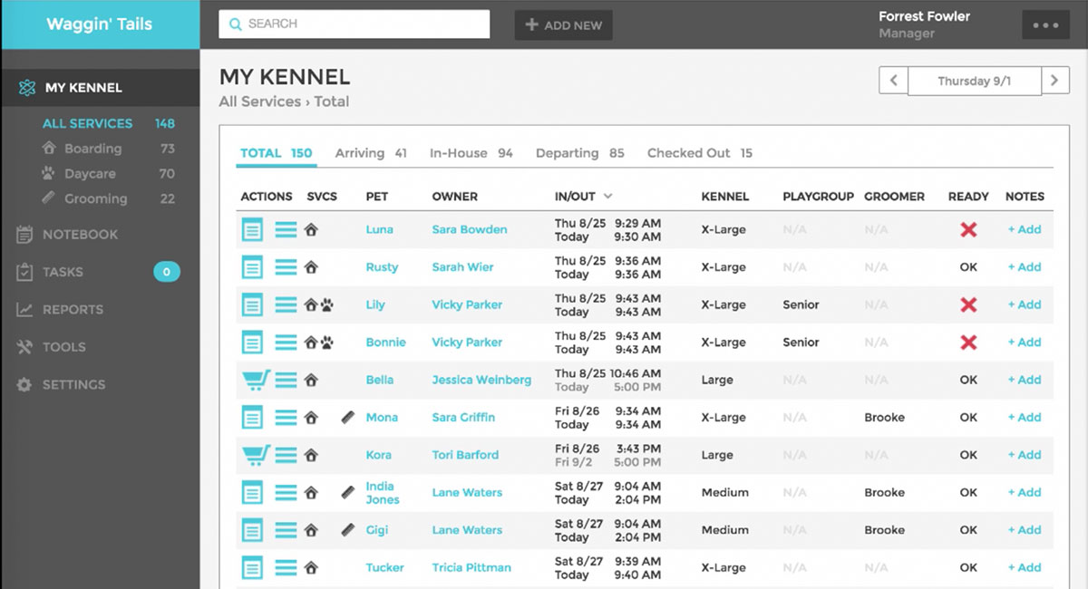Switch to the Arriving tab
The height and width of the screenshot is (589, 1088).
click(370, 153)
